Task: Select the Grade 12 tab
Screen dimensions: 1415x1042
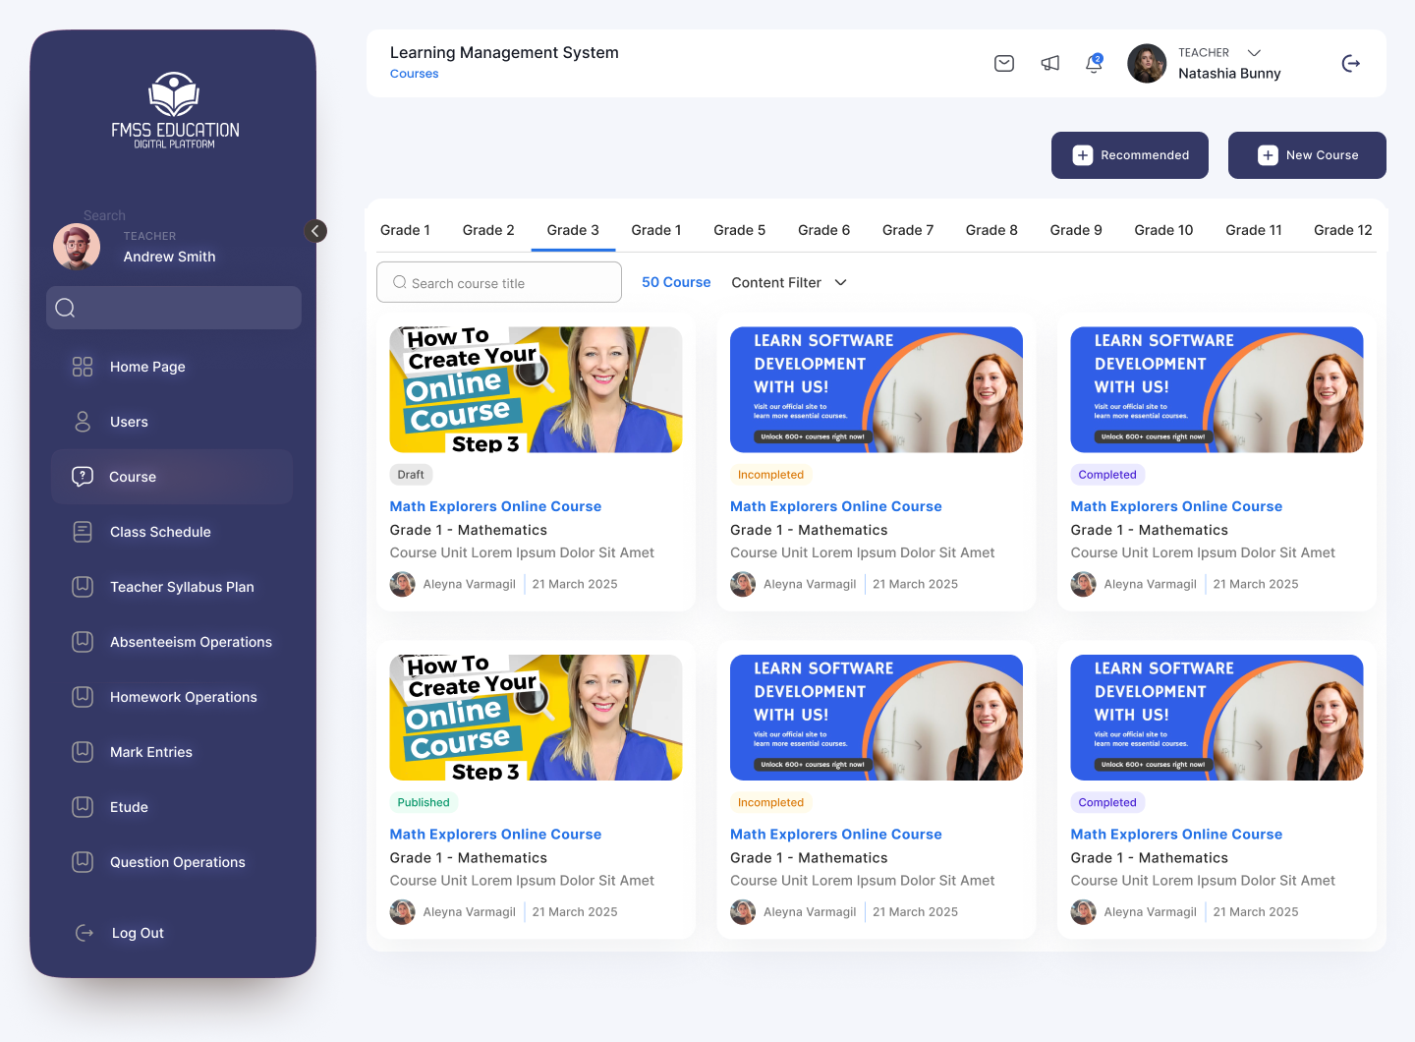Action: click(1342, 230)
